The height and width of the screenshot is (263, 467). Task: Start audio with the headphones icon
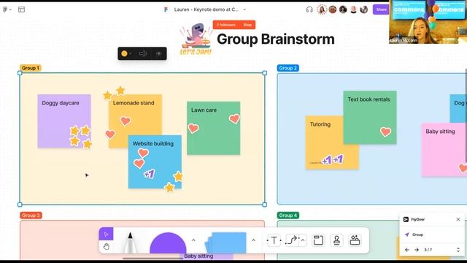309,9
